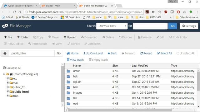Click the View toolbar button
Image resolution: width=200 pixels, height=112 pixels.
point(57,44)
